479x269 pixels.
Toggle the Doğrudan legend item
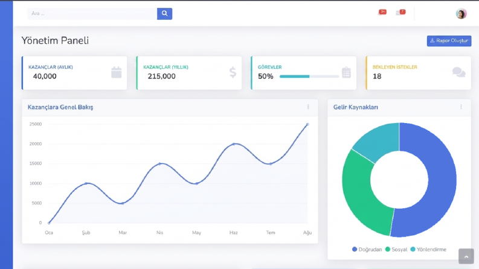coord(367,250)
